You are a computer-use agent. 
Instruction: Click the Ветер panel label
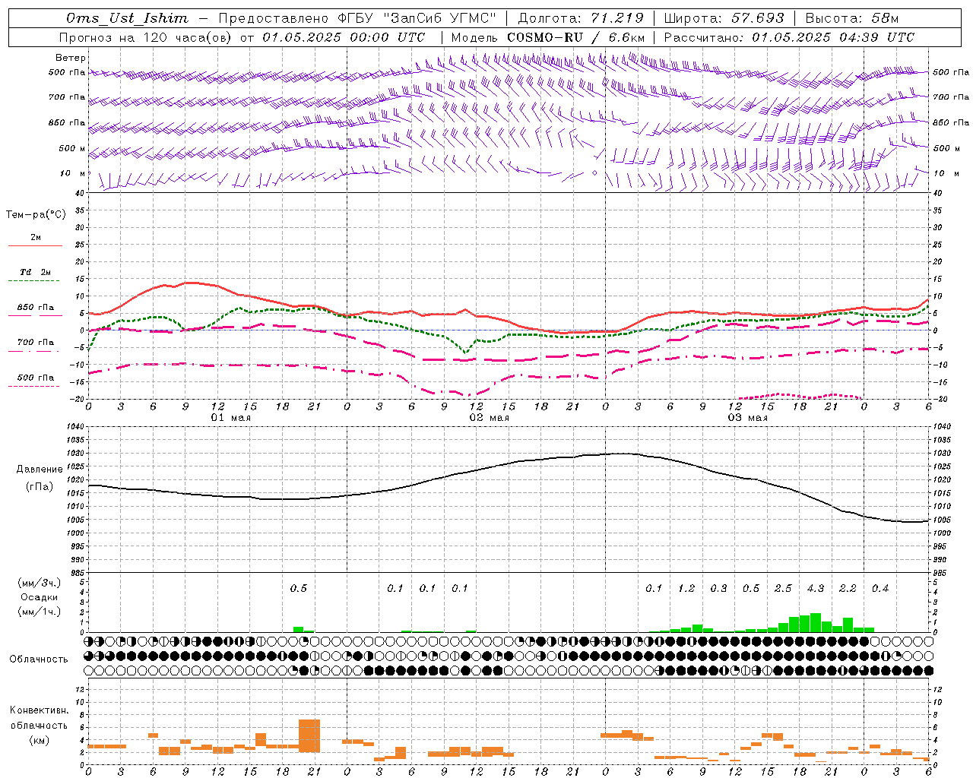click(x=71, y=58)
